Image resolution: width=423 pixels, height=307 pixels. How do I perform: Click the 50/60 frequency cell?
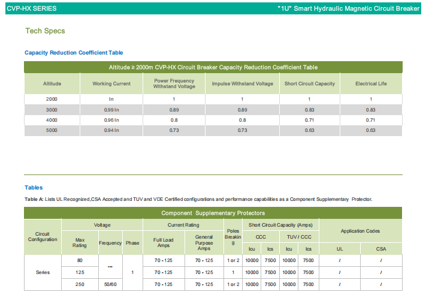coord(110,284)
